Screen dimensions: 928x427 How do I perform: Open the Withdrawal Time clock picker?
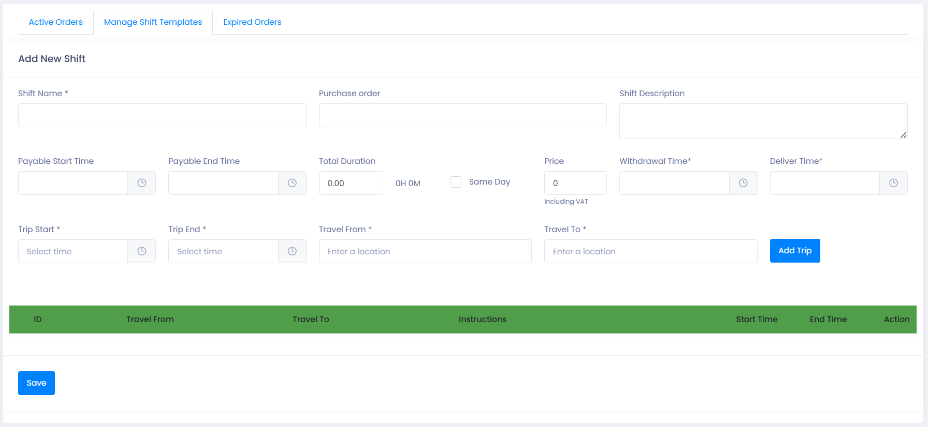point(743,183)
